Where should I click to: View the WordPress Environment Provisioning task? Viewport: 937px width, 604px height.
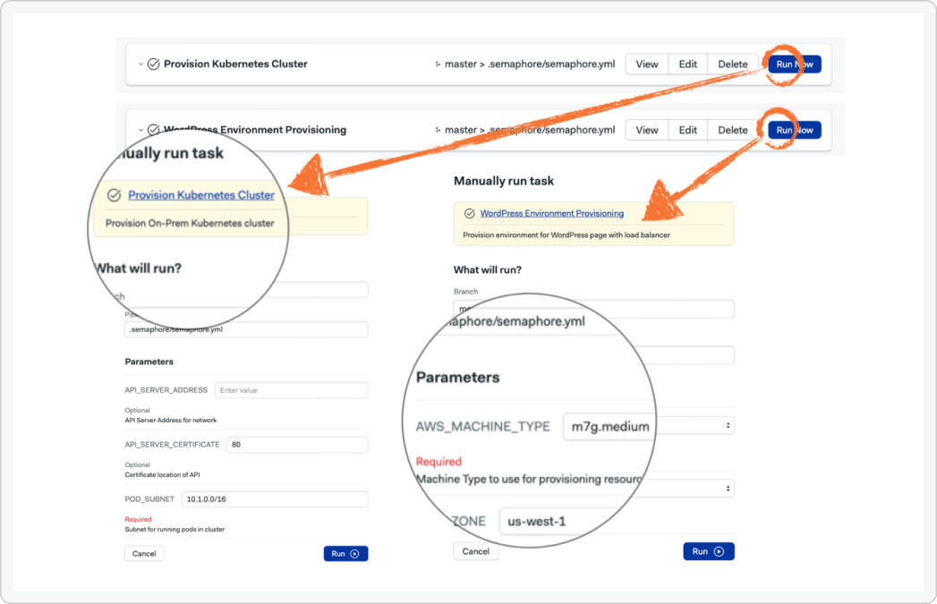click(x=646, y=131)
